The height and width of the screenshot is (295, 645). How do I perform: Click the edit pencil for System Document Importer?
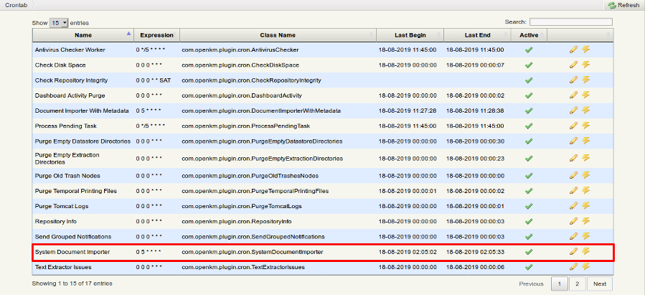pyautogui.click(x=573, y=251)
